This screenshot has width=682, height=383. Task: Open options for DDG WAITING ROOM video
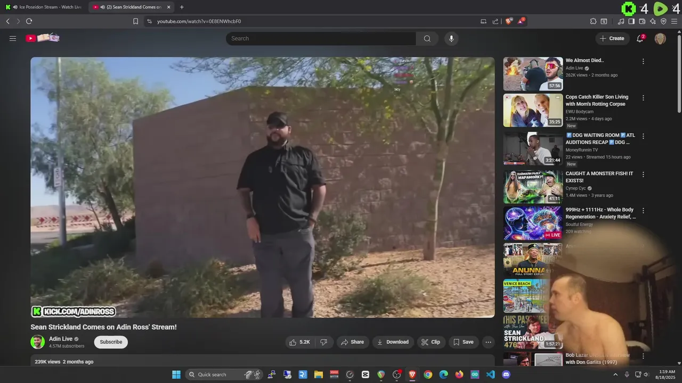tap(643, 136)
